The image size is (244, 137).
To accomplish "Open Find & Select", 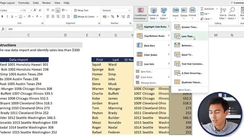I will [232, 14].
